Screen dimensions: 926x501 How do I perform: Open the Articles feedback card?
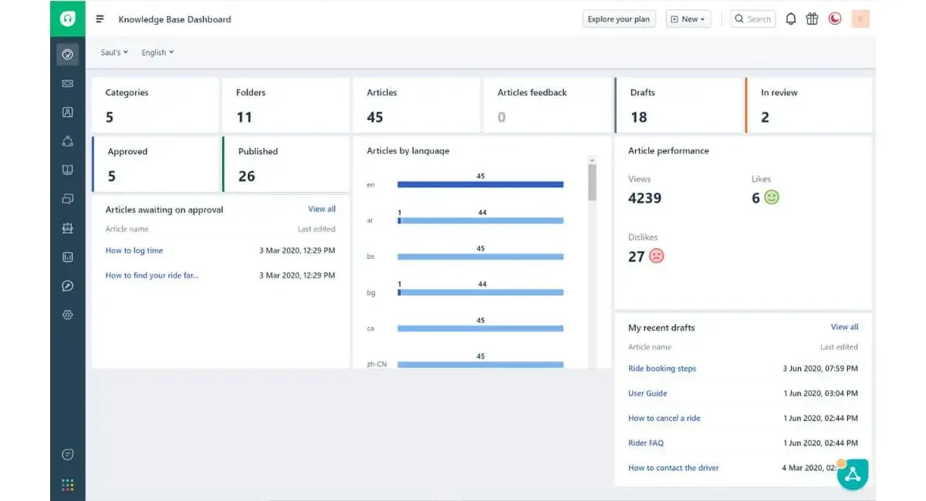547,105
